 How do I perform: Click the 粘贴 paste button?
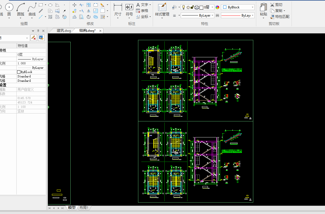coord(263,10)
